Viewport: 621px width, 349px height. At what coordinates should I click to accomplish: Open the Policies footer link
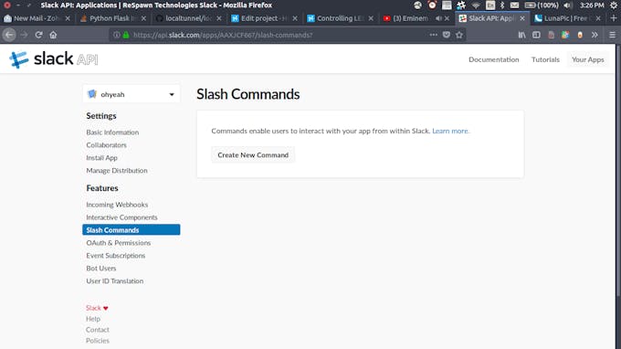pos(98,341)
